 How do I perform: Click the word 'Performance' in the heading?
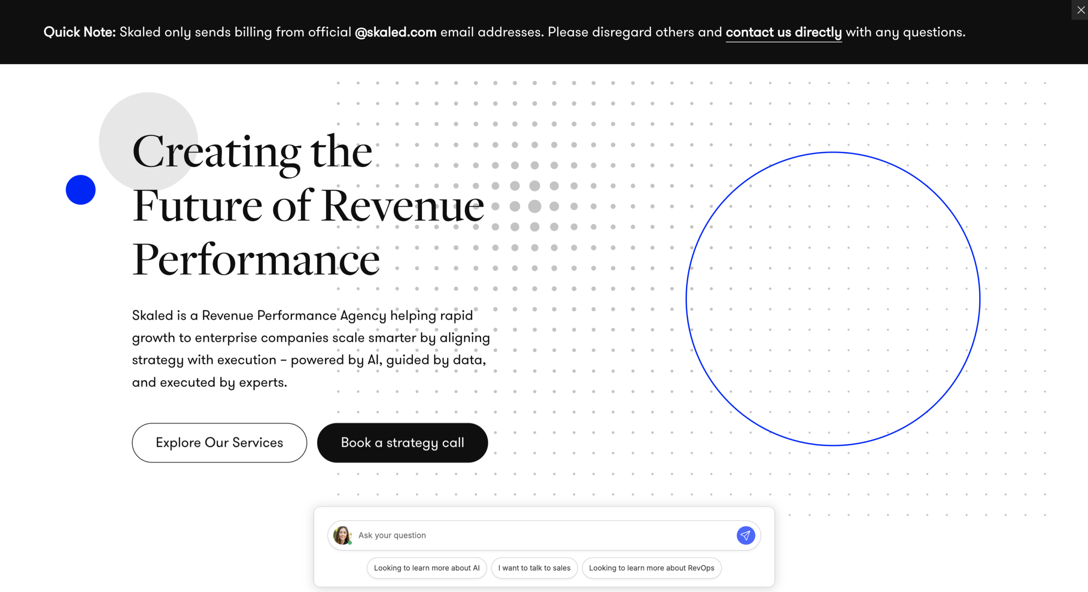(256, 260)
